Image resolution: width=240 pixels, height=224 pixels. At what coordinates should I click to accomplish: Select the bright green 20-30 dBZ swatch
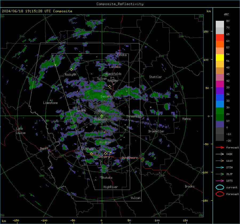point(220,111)
